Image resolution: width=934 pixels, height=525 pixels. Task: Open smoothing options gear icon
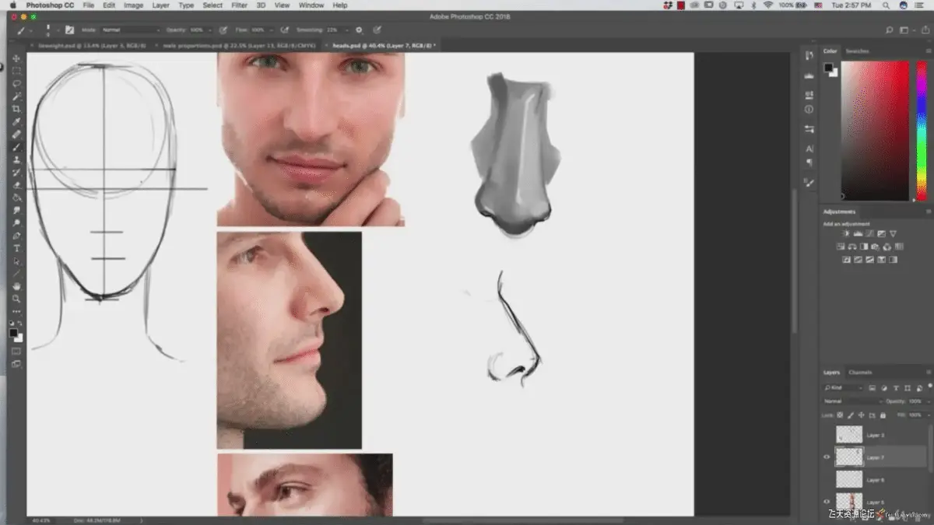359,30
